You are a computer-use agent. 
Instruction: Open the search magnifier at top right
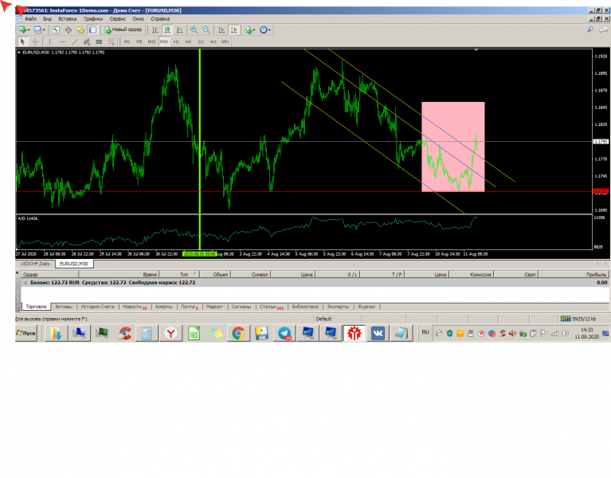click(x=590, y=29)
